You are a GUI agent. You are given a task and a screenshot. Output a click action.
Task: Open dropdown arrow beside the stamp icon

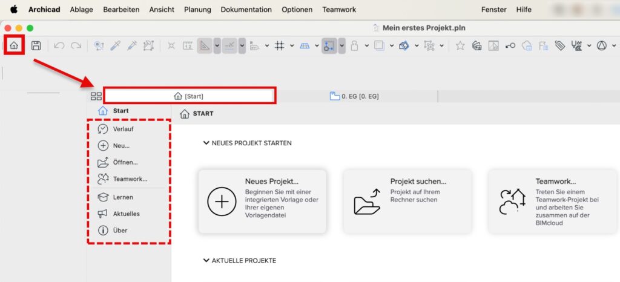pyautogui.click(x=366, y=46)
